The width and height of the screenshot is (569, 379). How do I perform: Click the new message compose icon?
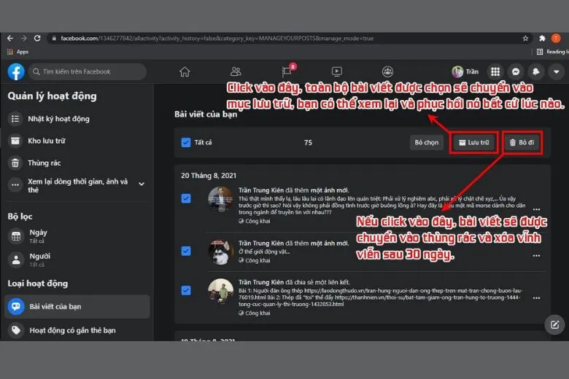554,324
